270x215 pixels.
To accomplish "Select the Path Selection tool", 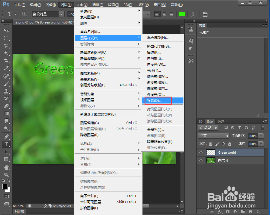I will click(6, 152).
